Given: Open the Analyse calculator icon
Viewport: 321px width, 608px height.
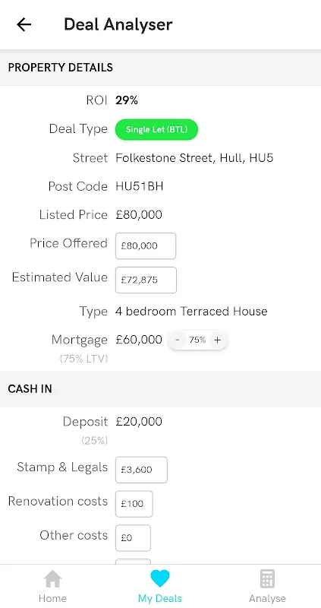Looking at the screenshot, I should click(267, 579).
